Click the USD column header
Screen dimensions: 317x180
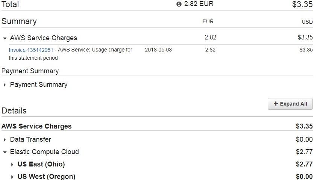(x=307, y=22)
